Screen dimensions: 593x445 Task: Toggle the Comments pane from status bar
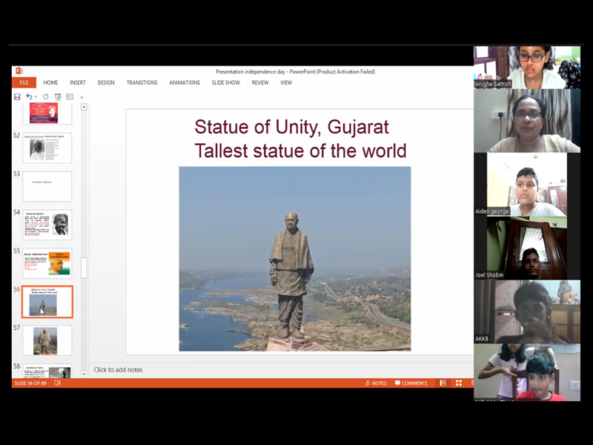[x=411, y=383]
